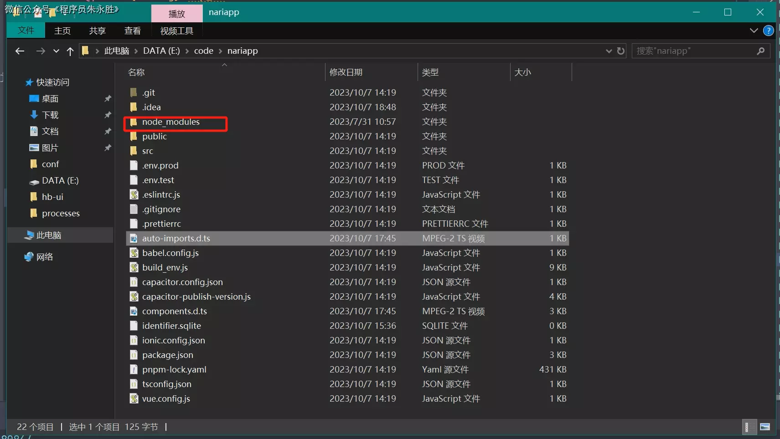Click the 'code' breadcrumb segment

[203, 51]
